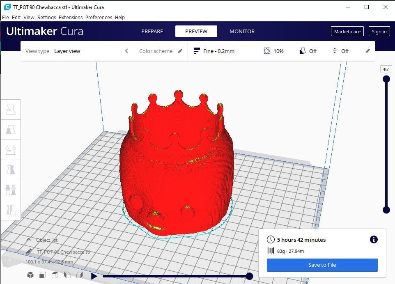The height and width of the screenshot is (284, 395).
Task: Click the Cura app icon in title bar
Action: 7,7
